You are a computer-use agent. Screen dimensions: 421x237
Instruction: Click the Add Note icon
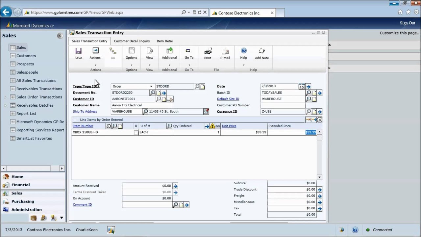click(x=262, y=51)
